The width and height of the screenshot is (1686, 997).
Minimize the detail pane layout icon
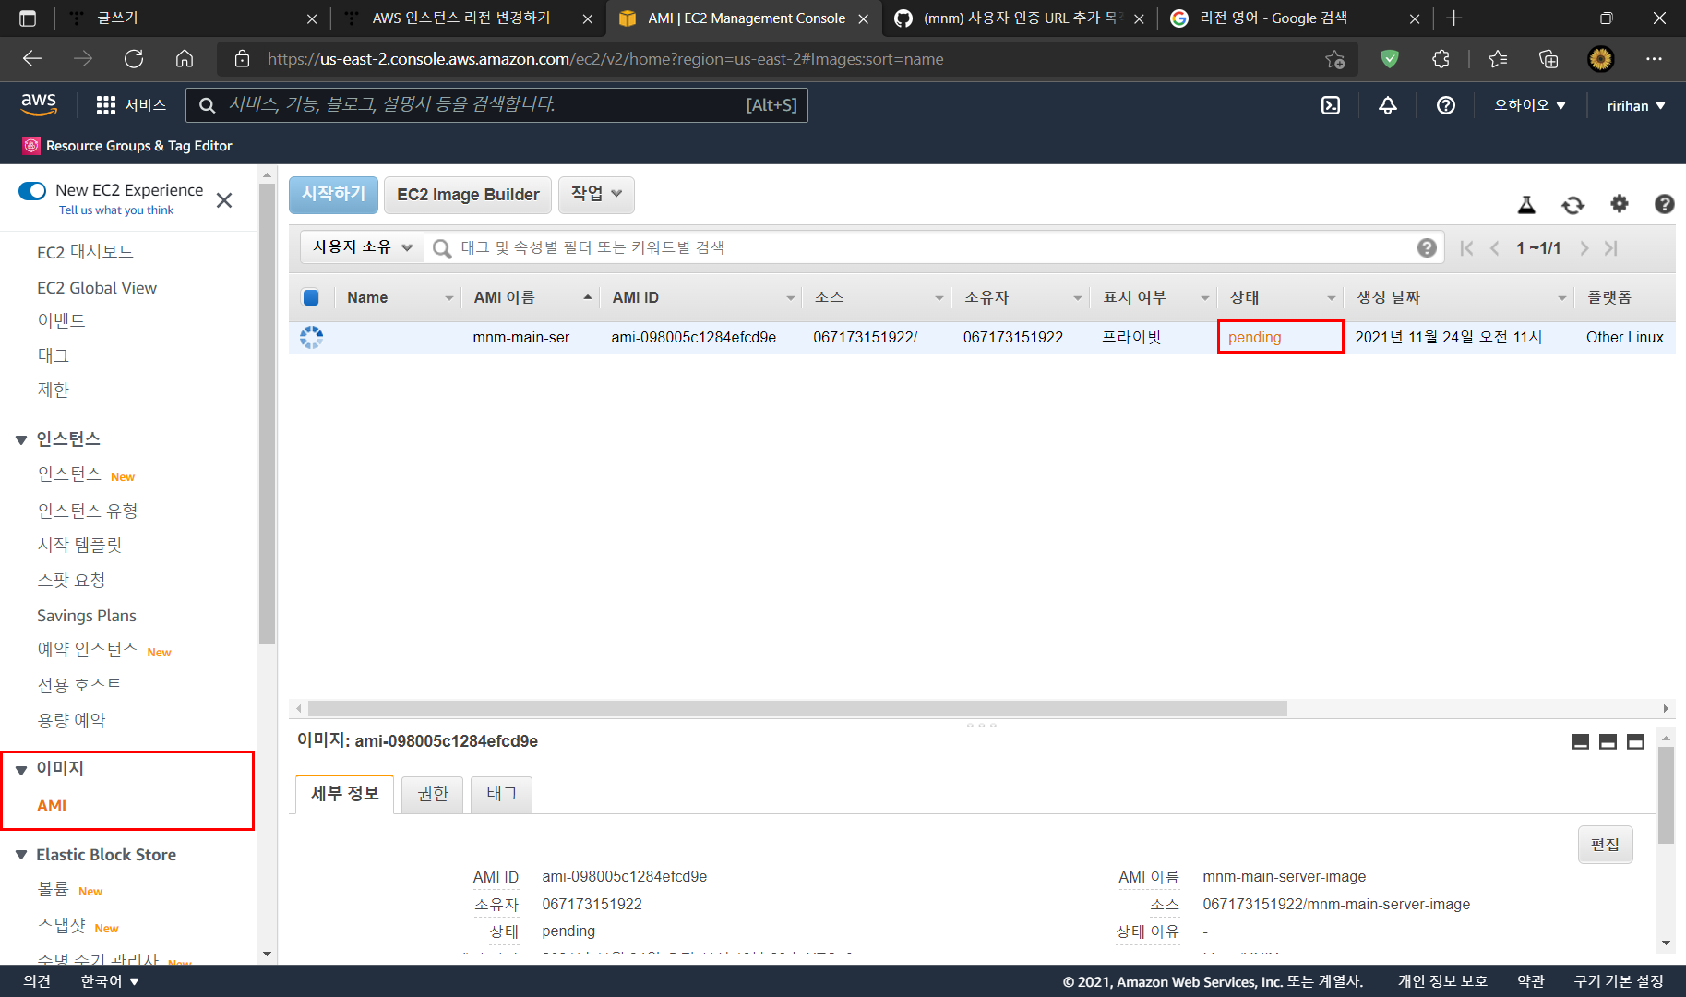click(x=1581, y=741)
